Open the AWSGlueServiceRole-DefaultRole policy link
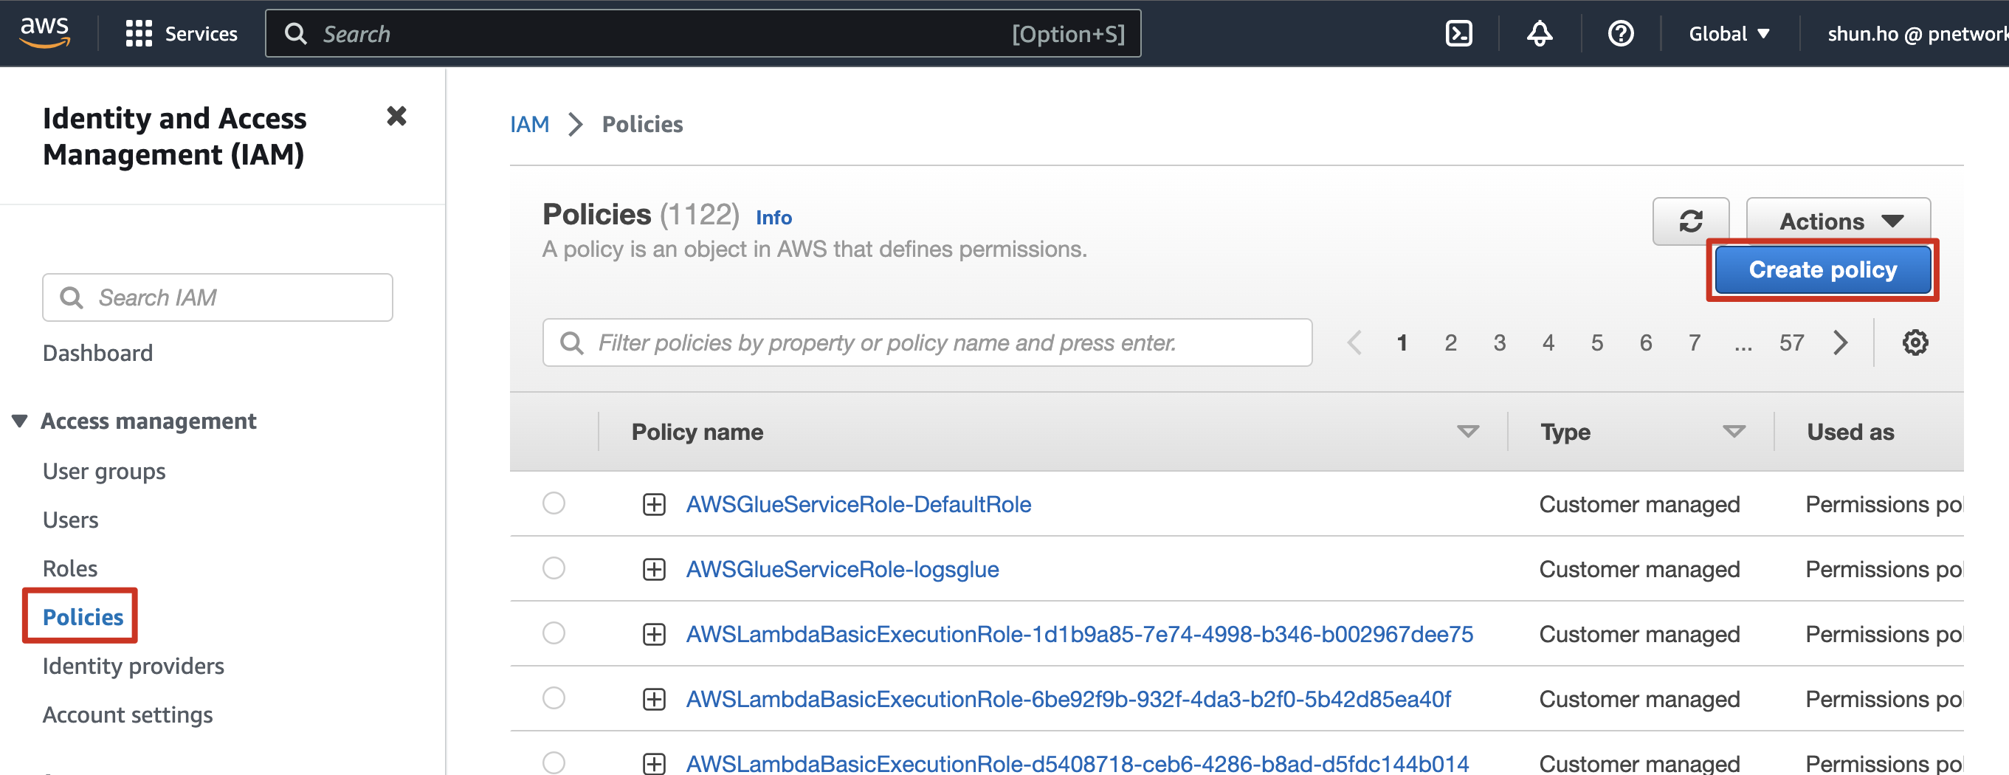Image resolution: width=2009 pixels, height=775 pixels. coord(858,504)
